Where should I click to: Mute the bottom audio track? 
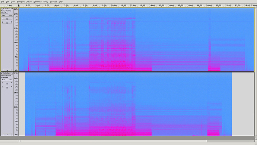pos(4,80)
